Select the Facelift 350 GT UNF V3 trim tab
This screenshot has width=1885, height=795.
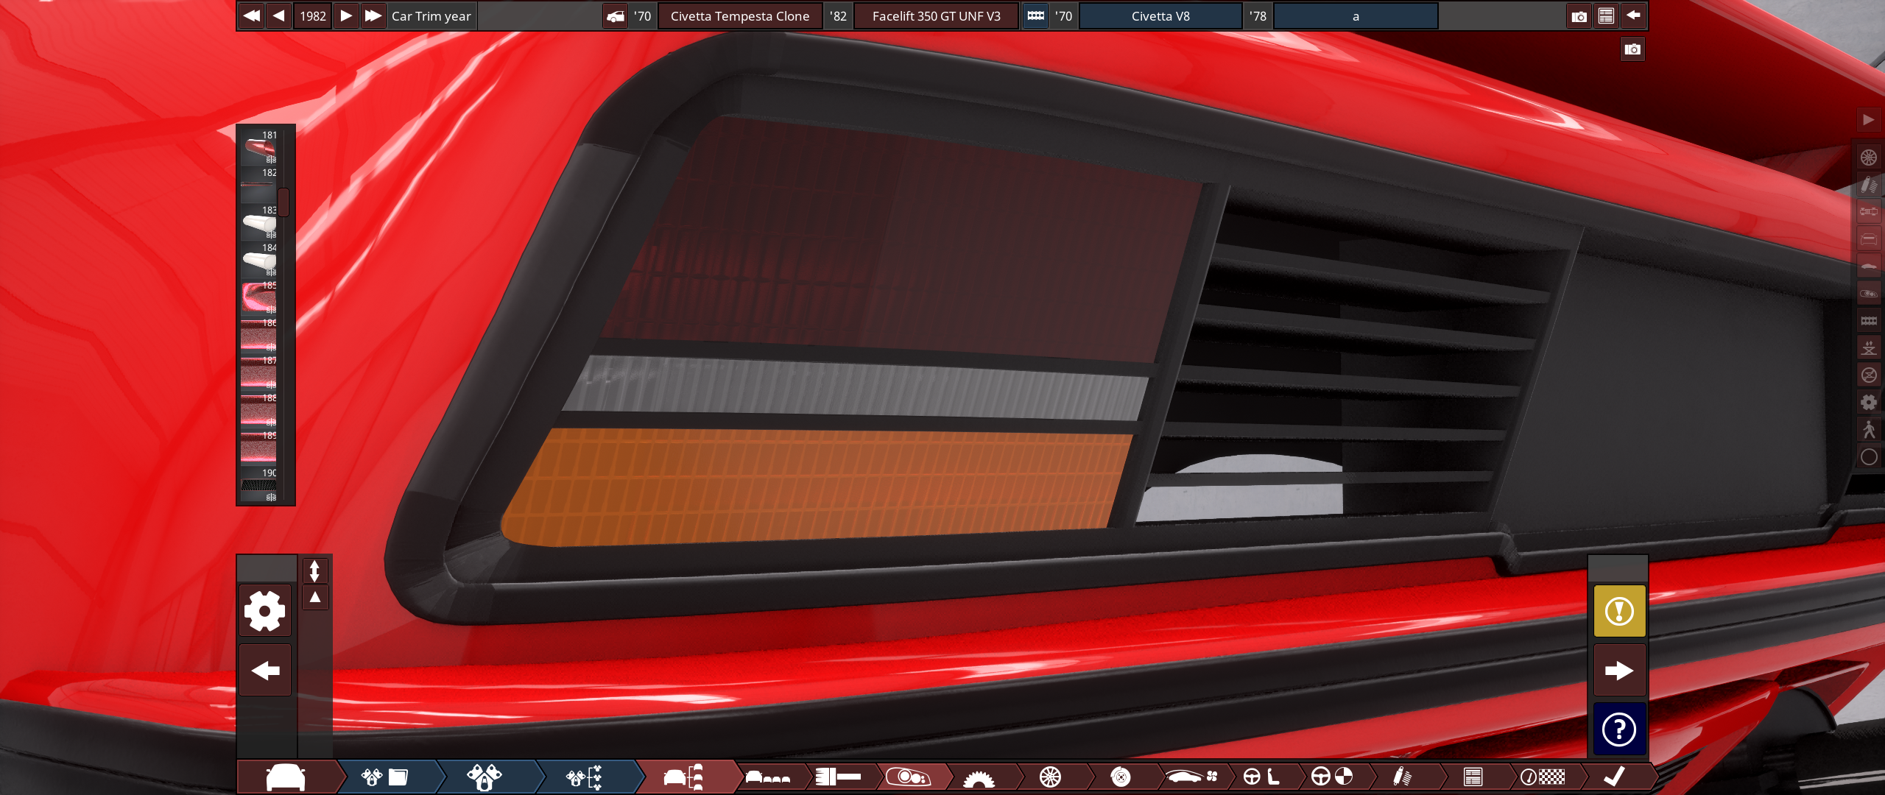[x=936, y=16]
